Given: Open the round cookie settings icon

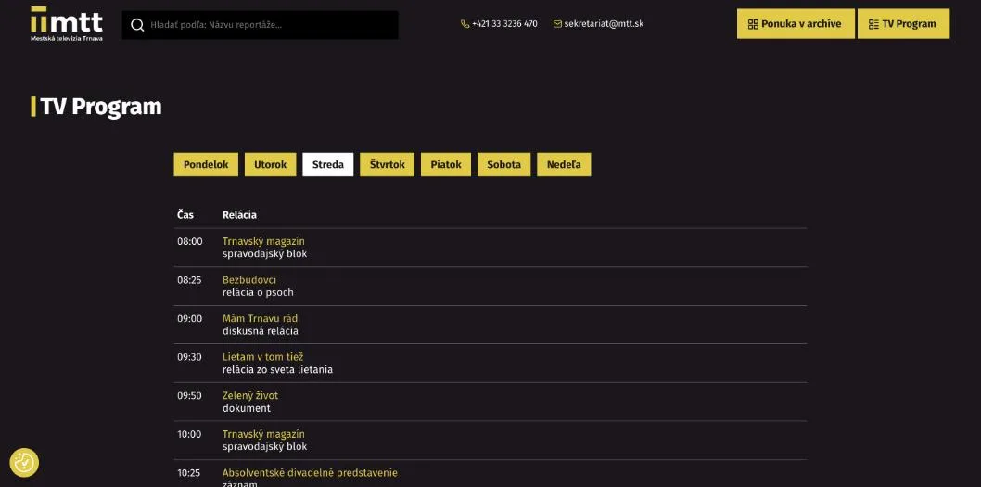Looking at the screenshot, I should coord(24,463).
